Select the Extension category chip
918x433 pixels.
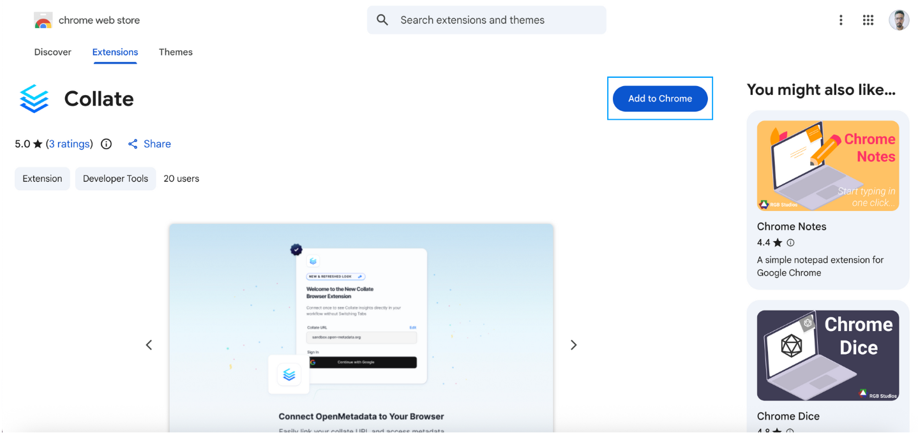(42, 179)
